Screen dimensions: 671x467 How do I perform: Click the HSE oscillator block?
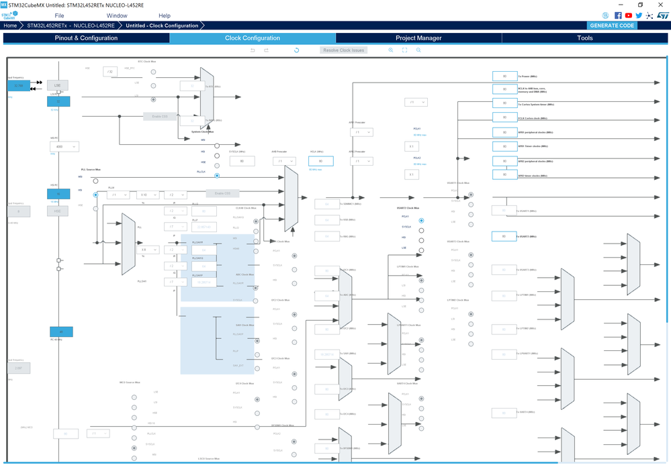coord(57,211)
